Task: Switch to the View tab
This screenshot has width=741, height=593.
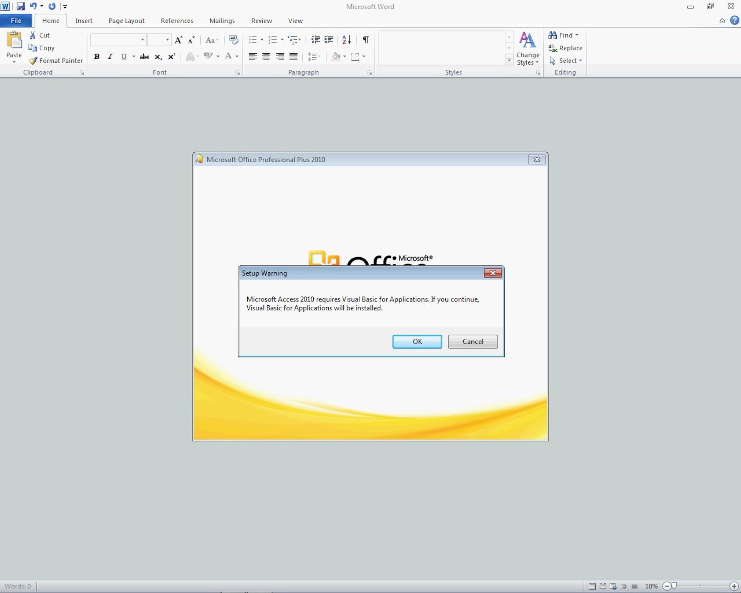Action: [295, 21]
